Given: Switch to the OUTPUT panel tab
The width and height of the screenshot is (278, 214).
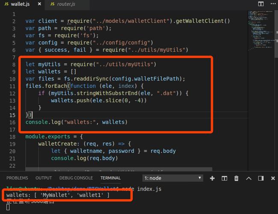Looking at the screenshot, I should pyautogui.click(x=44, y=178).
